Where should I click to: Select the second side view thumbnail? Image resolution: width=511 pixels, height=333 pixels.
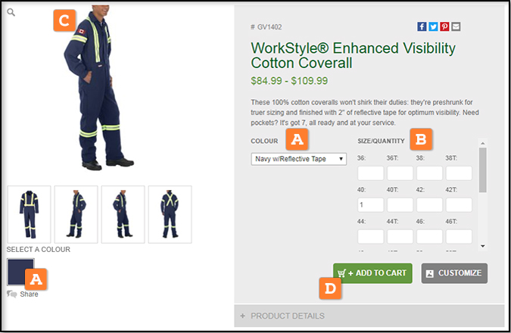[123, 214]
